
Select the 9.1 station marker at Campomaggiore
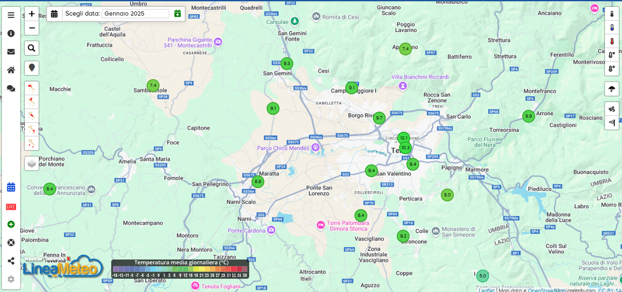(x=352, y=88)
